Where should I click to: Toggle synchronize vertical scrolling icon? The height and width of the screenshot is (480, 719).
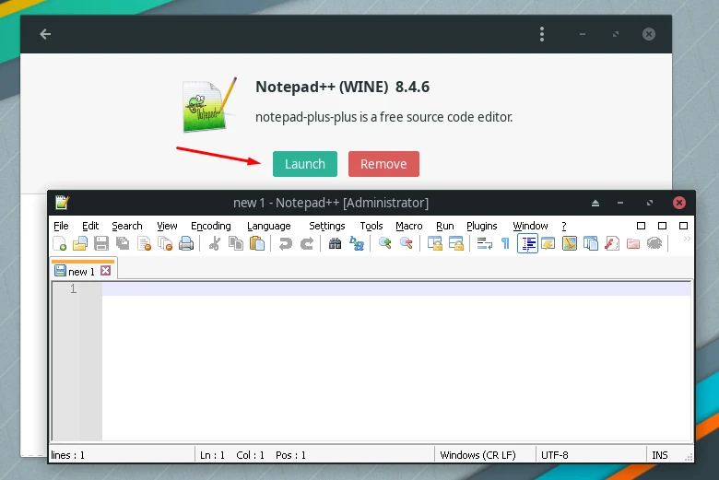[435, 243]
